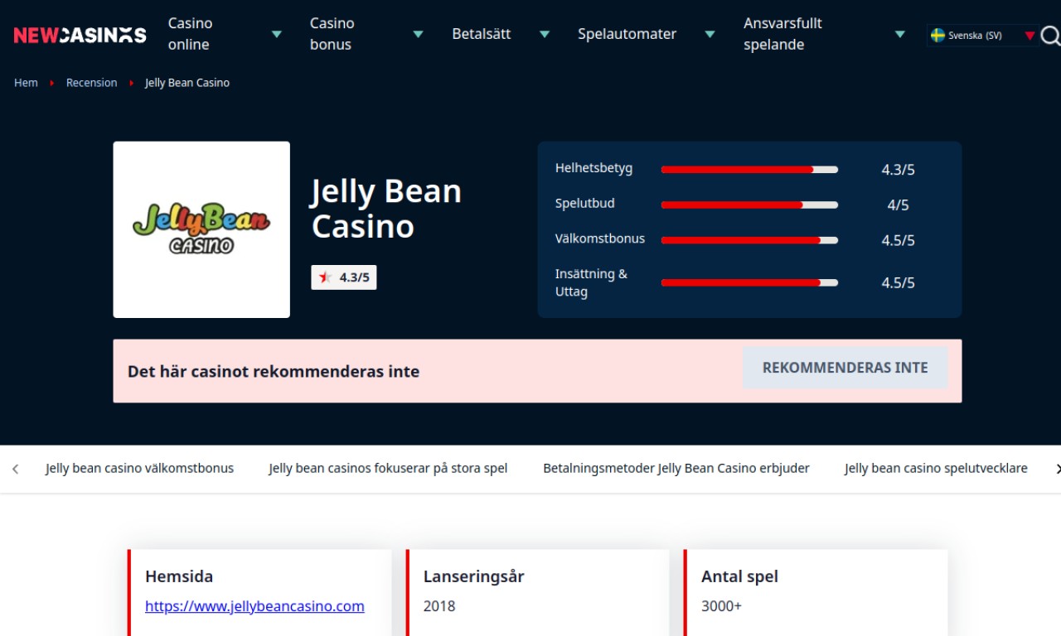1061x636 pixels.
Task: Expand the Casino online dropdown arrow
Action: click(278, 35)
